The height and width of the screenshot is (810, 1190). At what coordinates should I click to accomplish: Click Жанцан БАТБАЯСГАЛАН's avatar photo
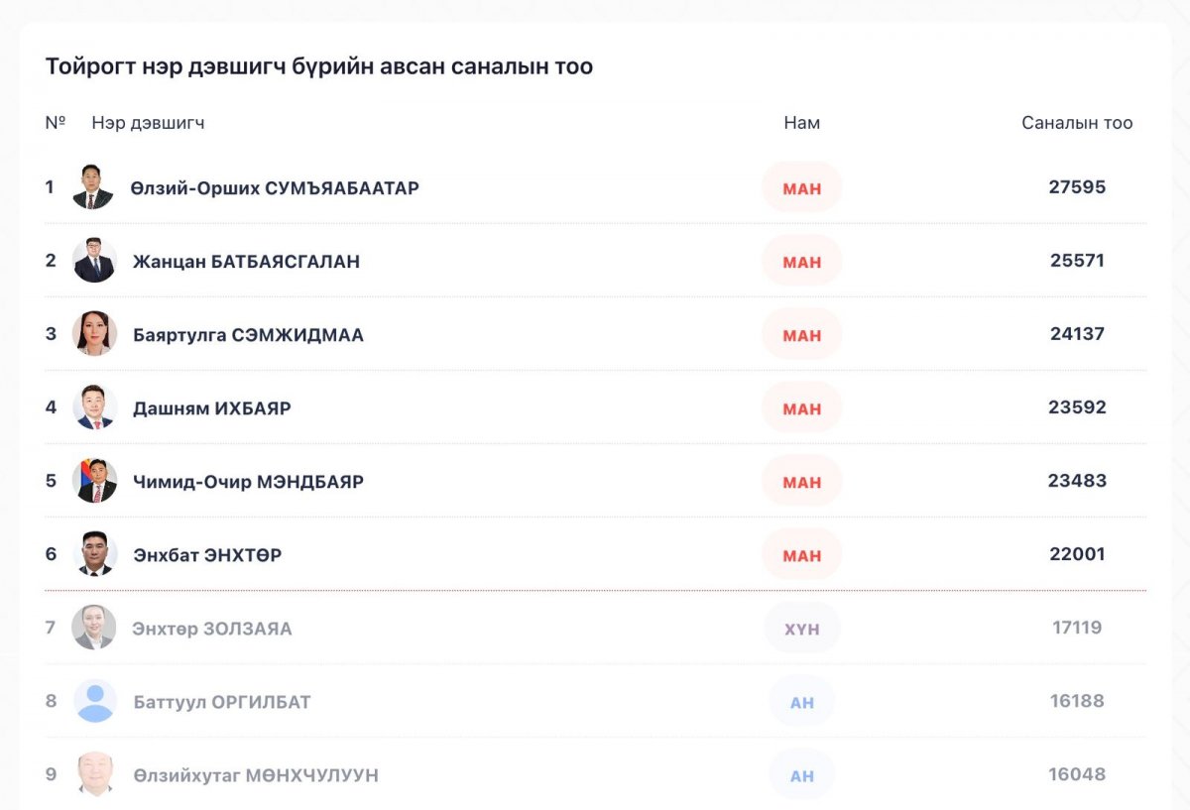click(94, 261)
